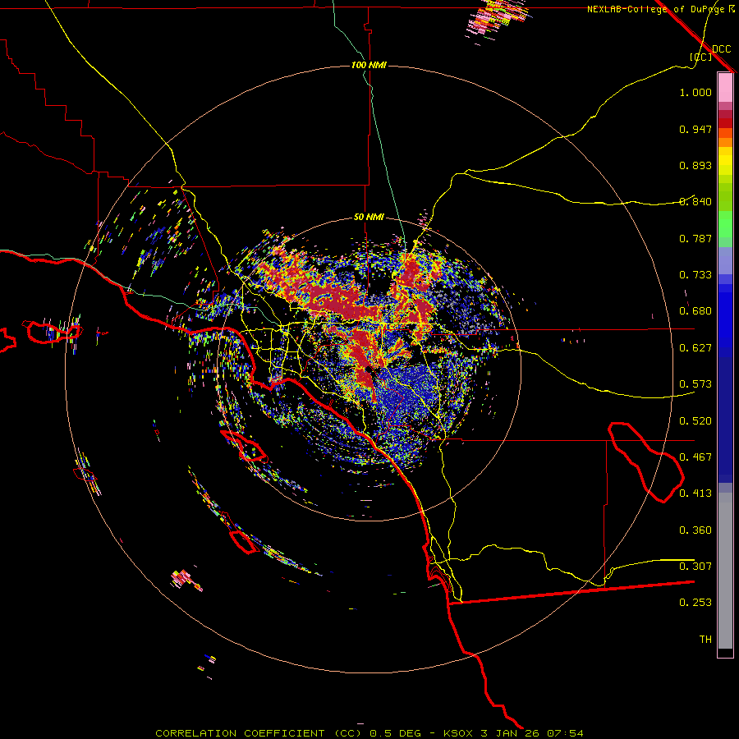This screenshot has width=739, height=739.
Task: Click the [CC] product label
Action: [700, 57]
